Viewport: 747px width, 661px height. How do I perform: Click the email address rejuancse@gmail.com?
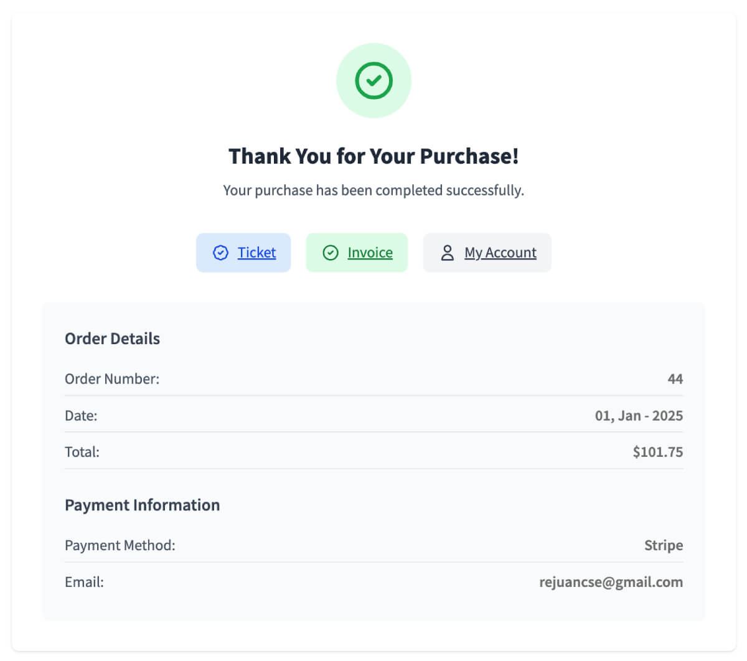pos(611,582)
